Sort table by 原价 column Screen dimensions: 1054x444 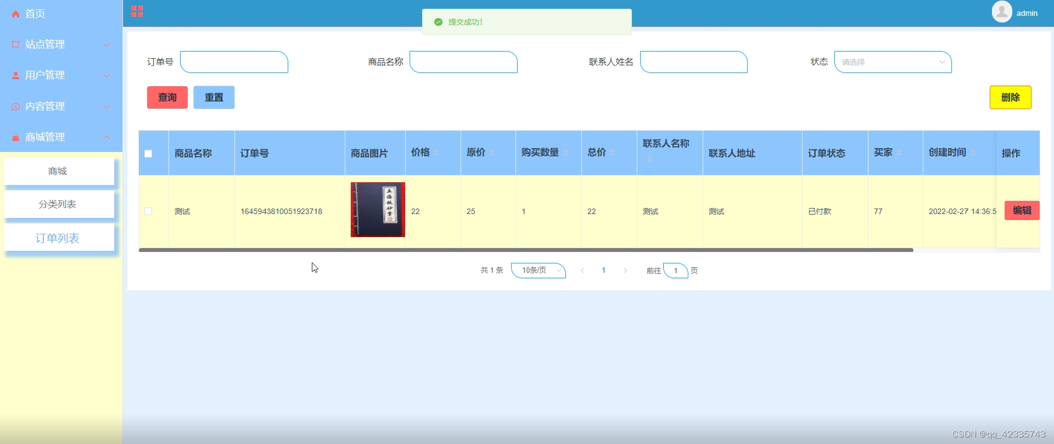click(492, 153)
